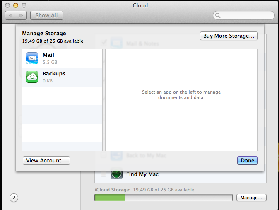Click the search magnifier icon
The height and width of the screenshot is (210, 279).
pos(218,15)
